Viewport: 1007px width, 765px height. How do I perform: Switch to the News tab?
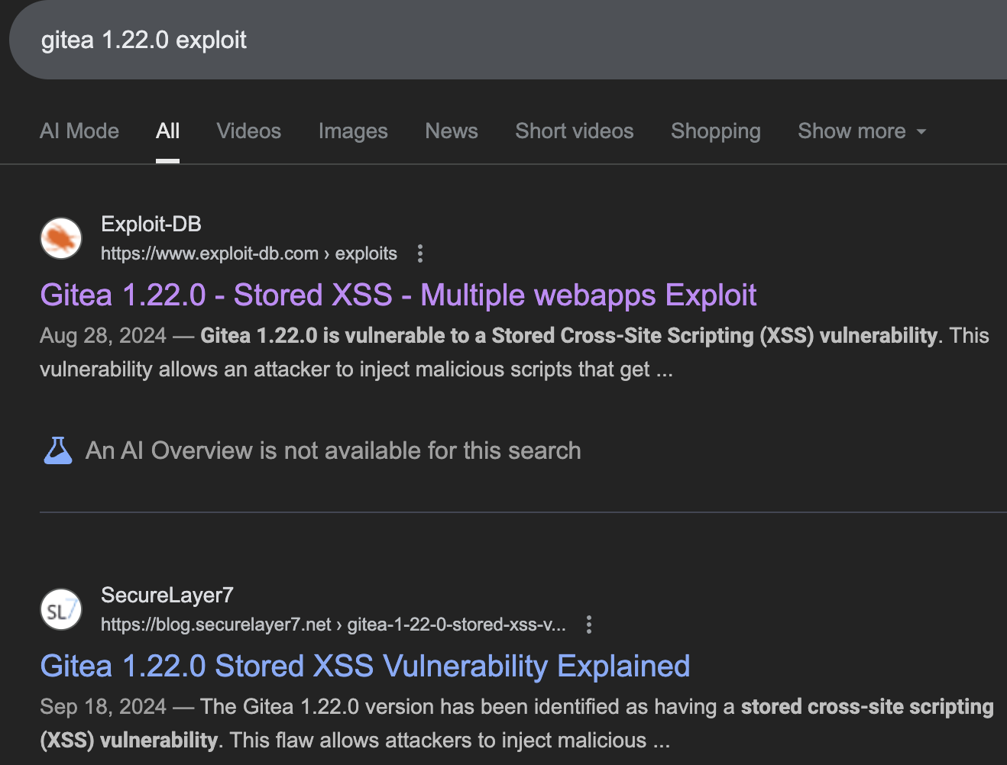(x=452, y=131)
